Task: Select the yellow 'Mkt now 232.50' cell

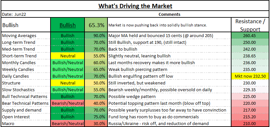Action: tap(250, 76)
